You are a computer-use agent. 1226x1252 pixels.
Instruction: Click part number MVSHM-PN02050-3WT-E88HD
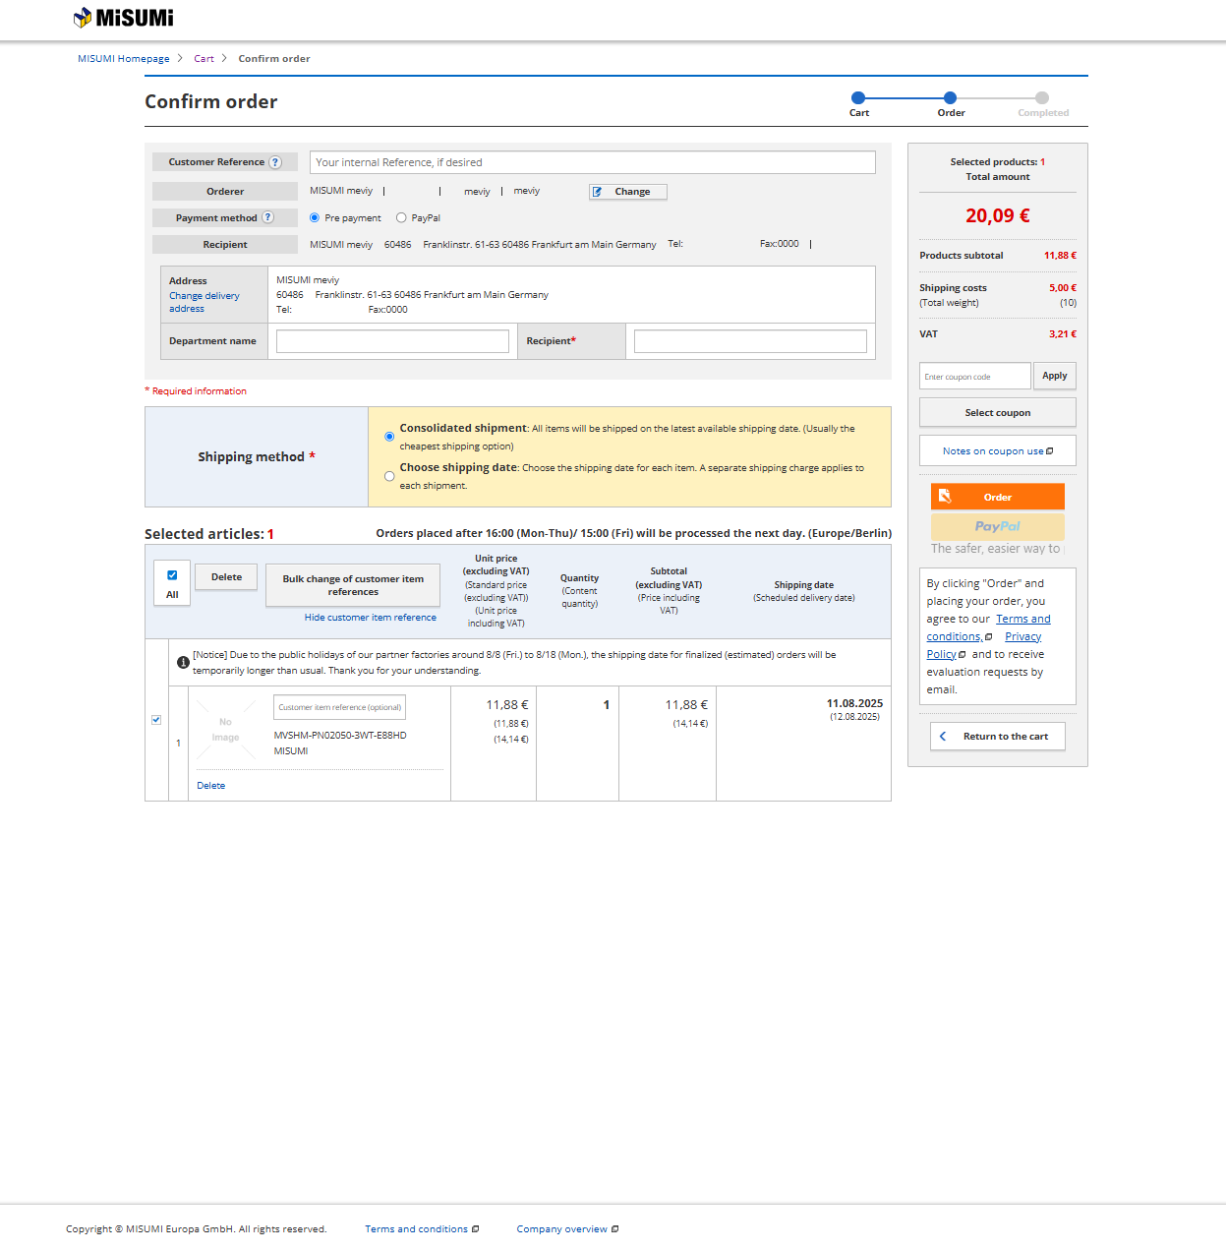(340, 736)
